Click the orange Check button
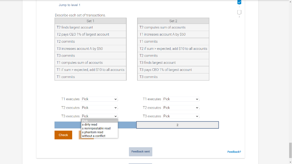 click(63, 135)
